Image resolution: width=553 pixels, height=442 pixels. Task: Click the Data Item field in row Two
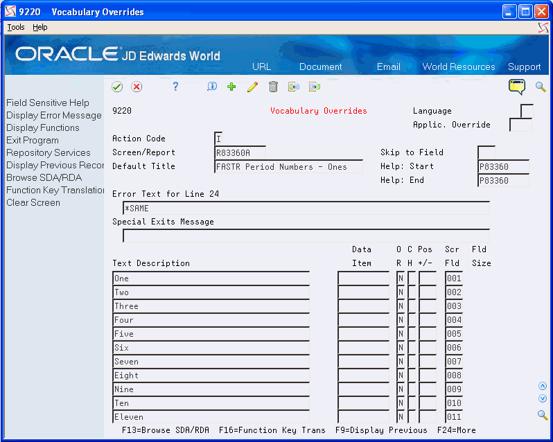click(363, 292)
